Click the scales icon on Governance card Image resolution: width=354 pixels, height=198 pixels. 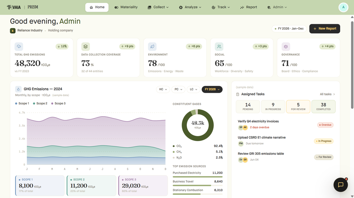pyautogui.click(x=286, y=47)
